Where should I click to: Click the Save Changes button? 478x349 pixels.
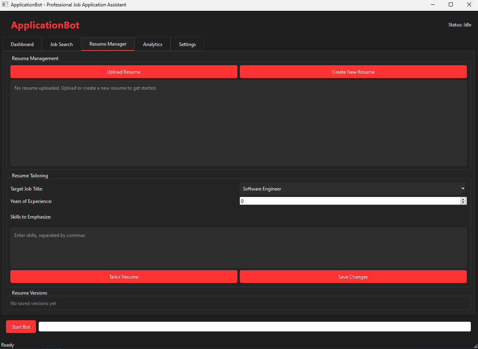353,277
